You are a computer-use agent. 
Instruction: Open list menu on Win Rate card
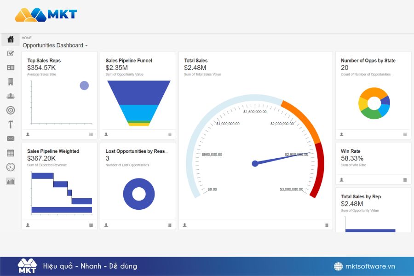point(405,180)
